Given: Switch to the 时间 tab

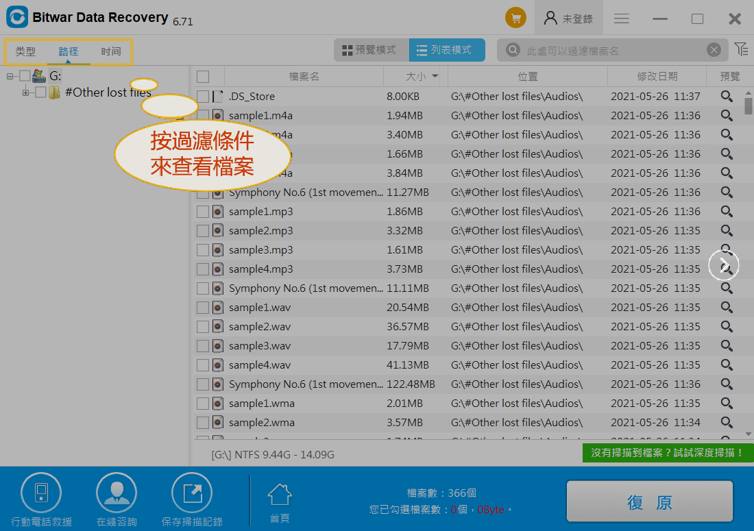Looking at the screenshot, I should [x=111, y=51].
